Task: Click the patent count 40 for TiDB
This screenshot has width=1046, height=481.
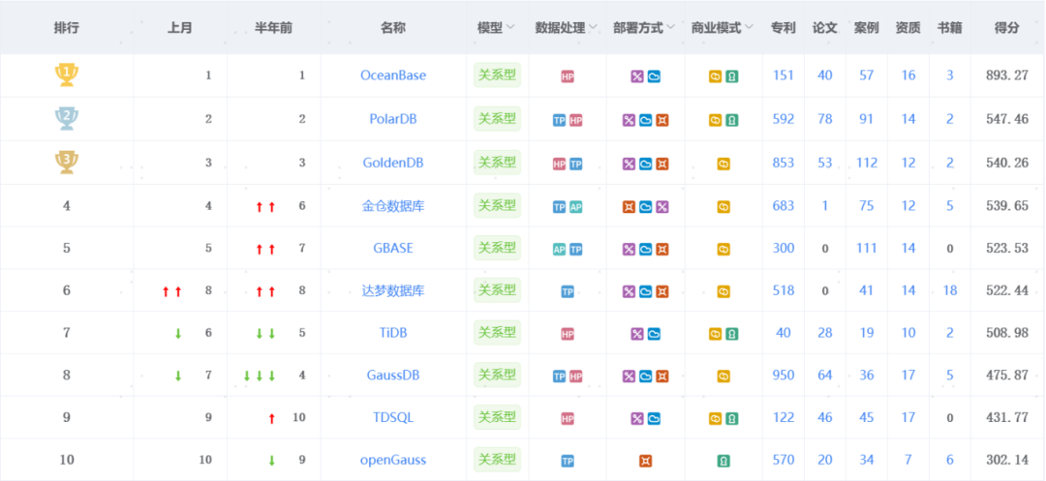Action: point(784,333)
